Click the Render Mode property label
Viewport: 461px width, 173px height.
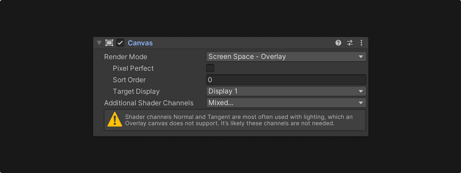pos(125,57)
